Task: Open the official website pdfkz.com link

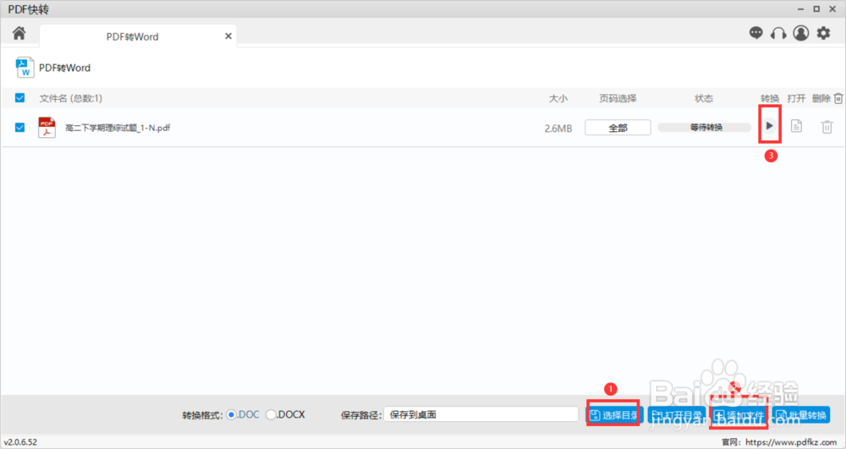Action: pos(791,442)
